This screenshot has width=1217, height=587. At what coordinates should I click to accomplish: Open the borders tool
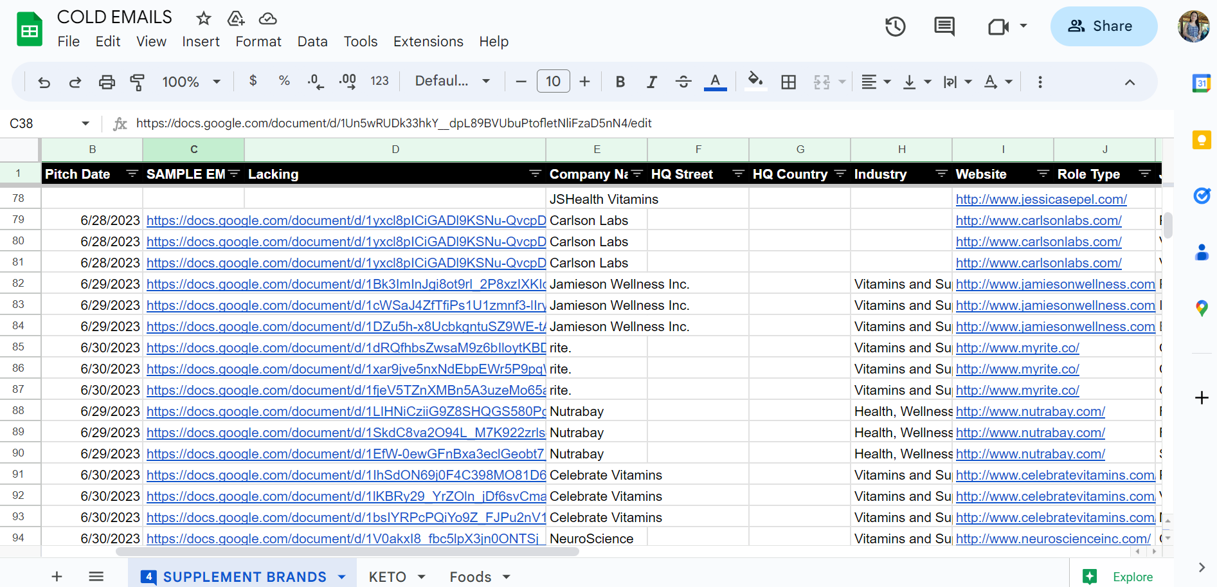pyautogui.click(x=788, y=82)
